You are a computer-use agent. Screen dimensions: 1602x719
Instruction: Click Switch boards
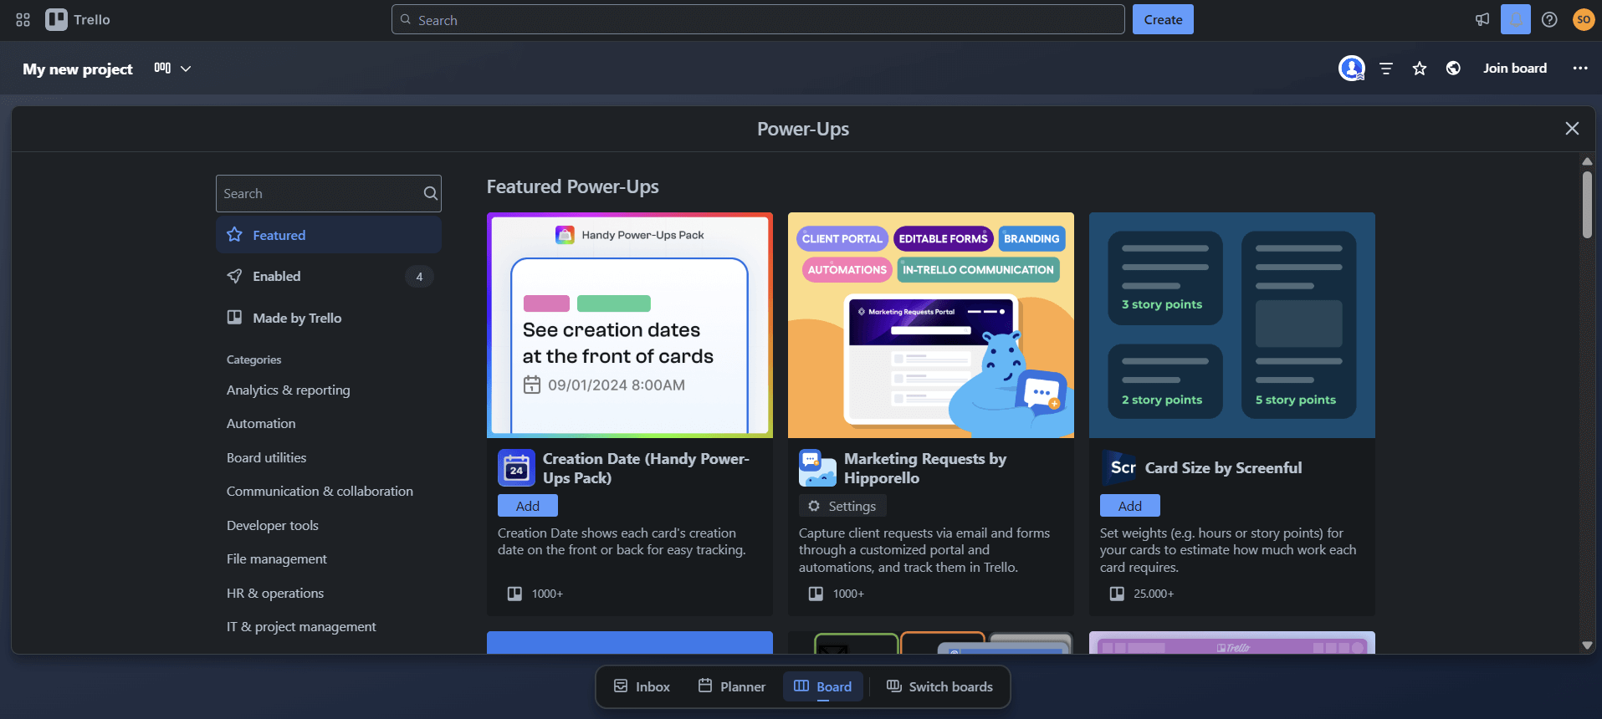click(939, 686)
